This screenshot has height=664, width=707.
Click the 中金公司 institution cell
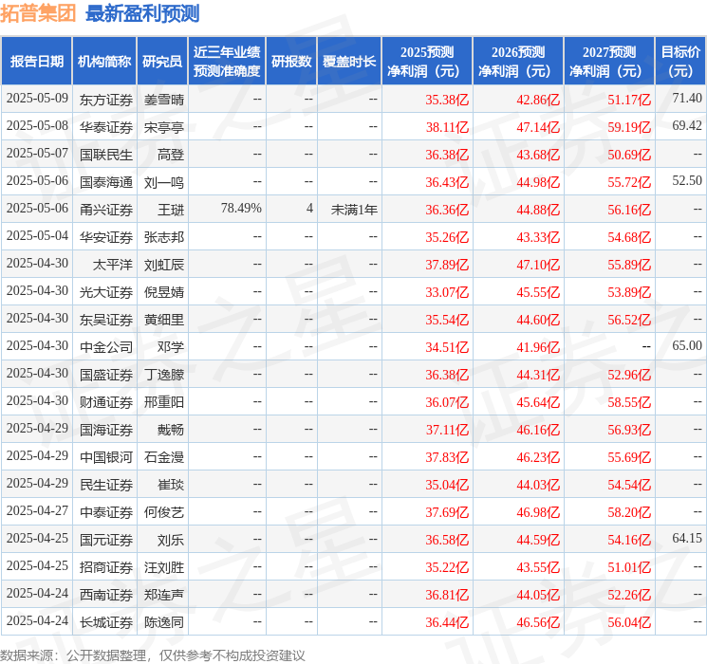point(106,347)
